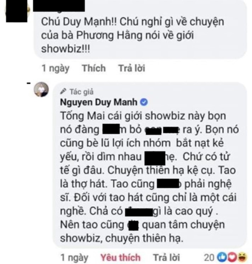Open the blacked-out avatar of first commenter

17,11
